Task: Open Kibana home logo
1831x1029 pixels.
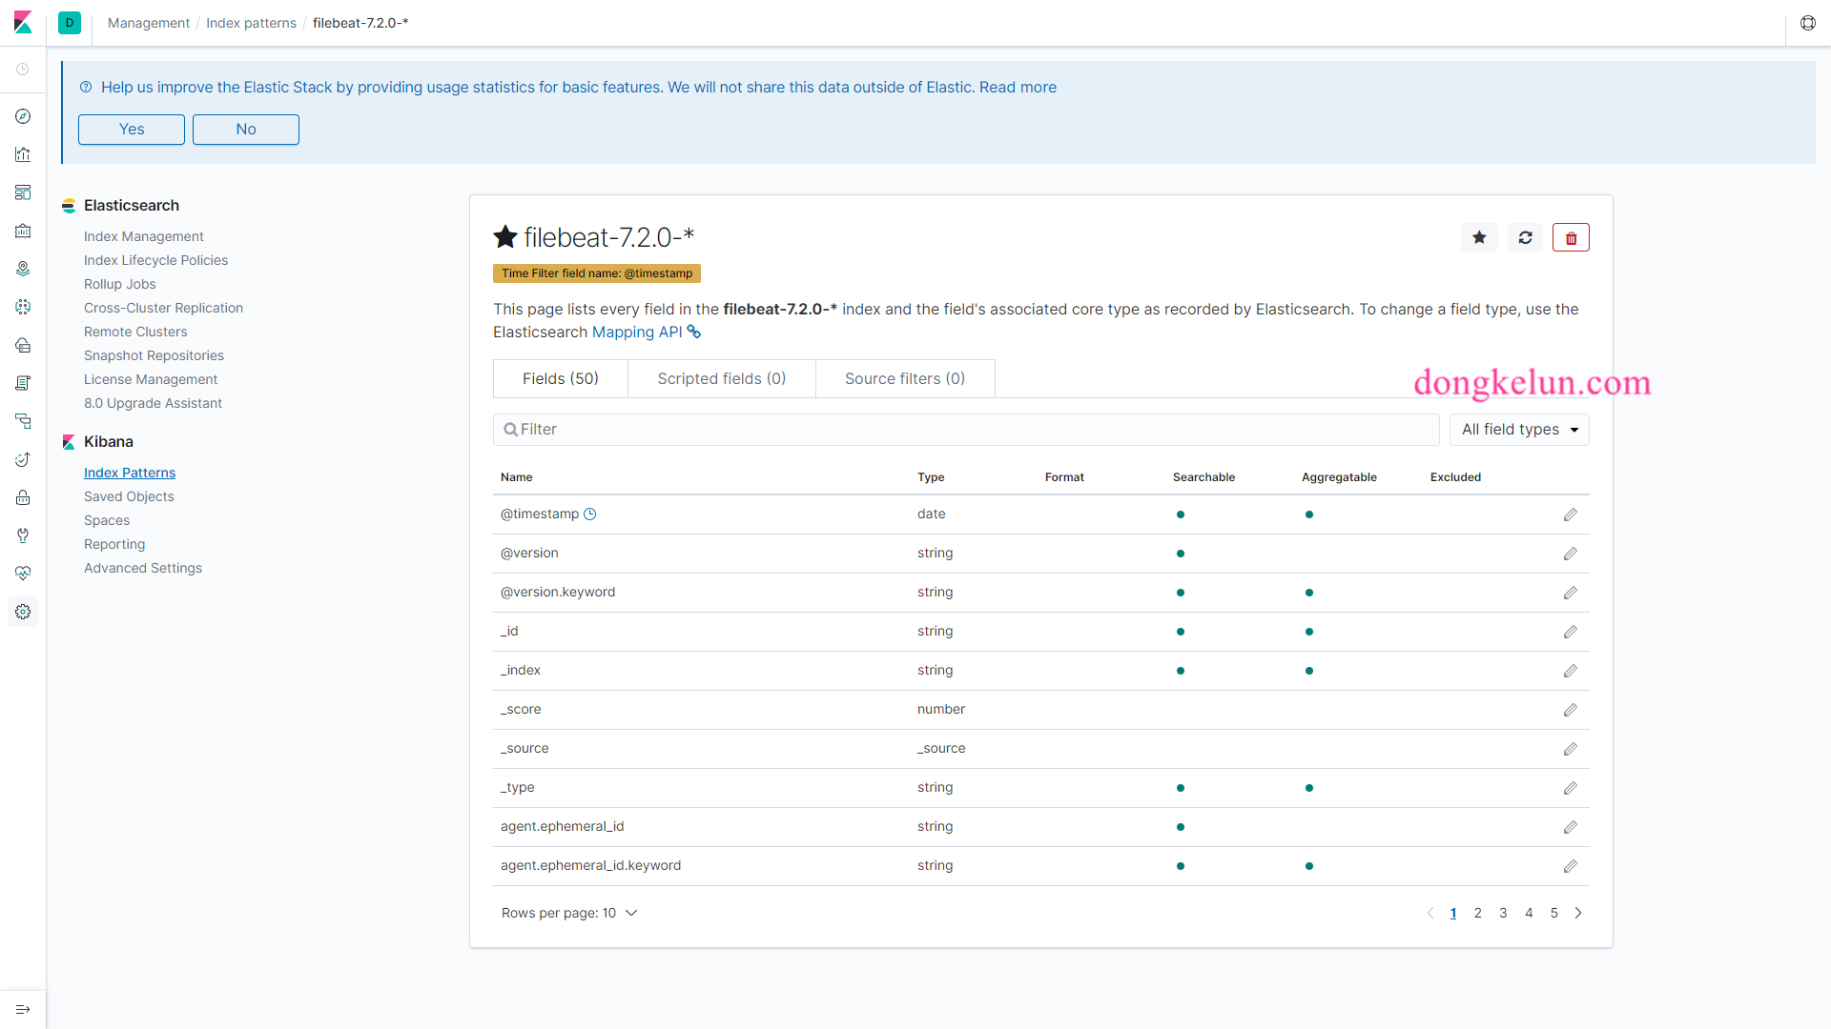Action: tap(23, 23)
